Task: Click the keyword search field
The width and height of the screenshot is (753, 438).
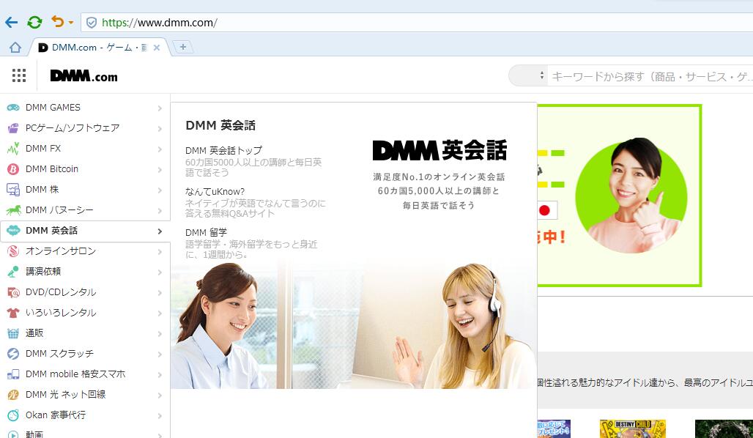Action: (x=650, y=76)
